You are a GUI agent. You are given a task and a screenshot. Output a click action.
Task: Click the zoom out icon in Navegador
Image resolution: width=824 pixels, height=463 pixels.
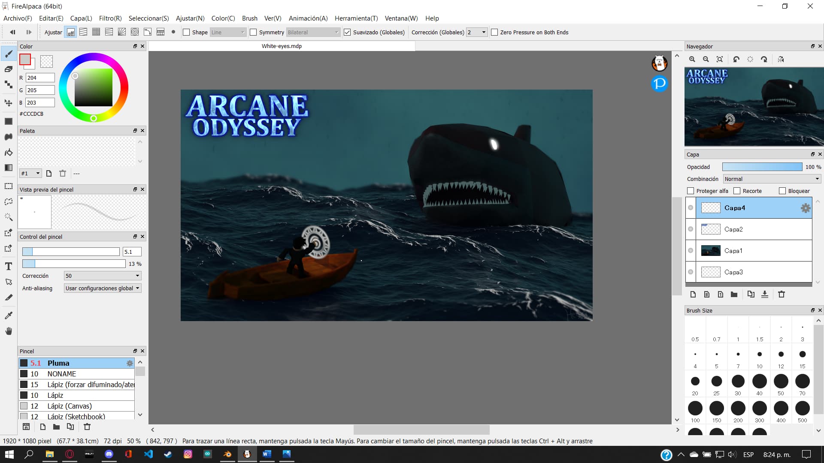706,59
